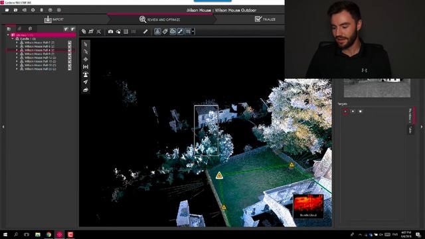425x239 pixels.
Task: Open Windows notification center
Action: [418, 234]
